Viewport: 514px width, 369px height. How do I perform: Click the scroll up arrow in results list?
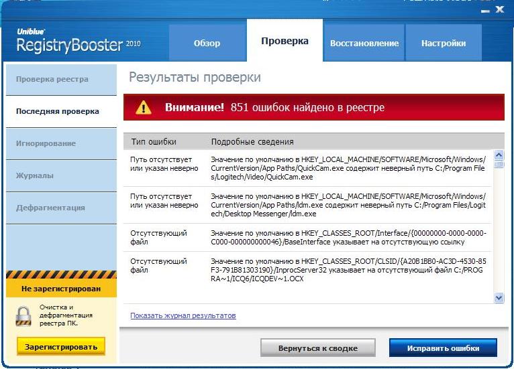tap(499, 155)
